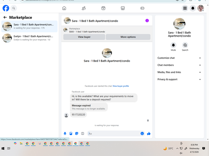Click the 'Hi, is this available?' message
This screenshot has height=156, width=209.
pyautogui.click(x=104, y=98)
